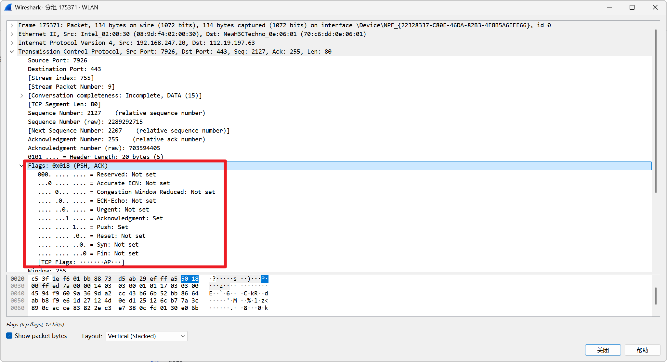Select the Acknowledgment: Set flag row
The height and width of the screenshot is (362, 667).
click(129, 218)
